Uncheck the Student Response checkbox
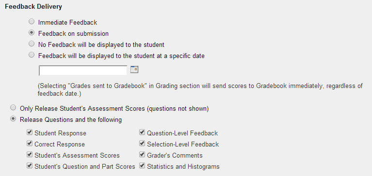This screenshot has width=372, height=176. 30,132
